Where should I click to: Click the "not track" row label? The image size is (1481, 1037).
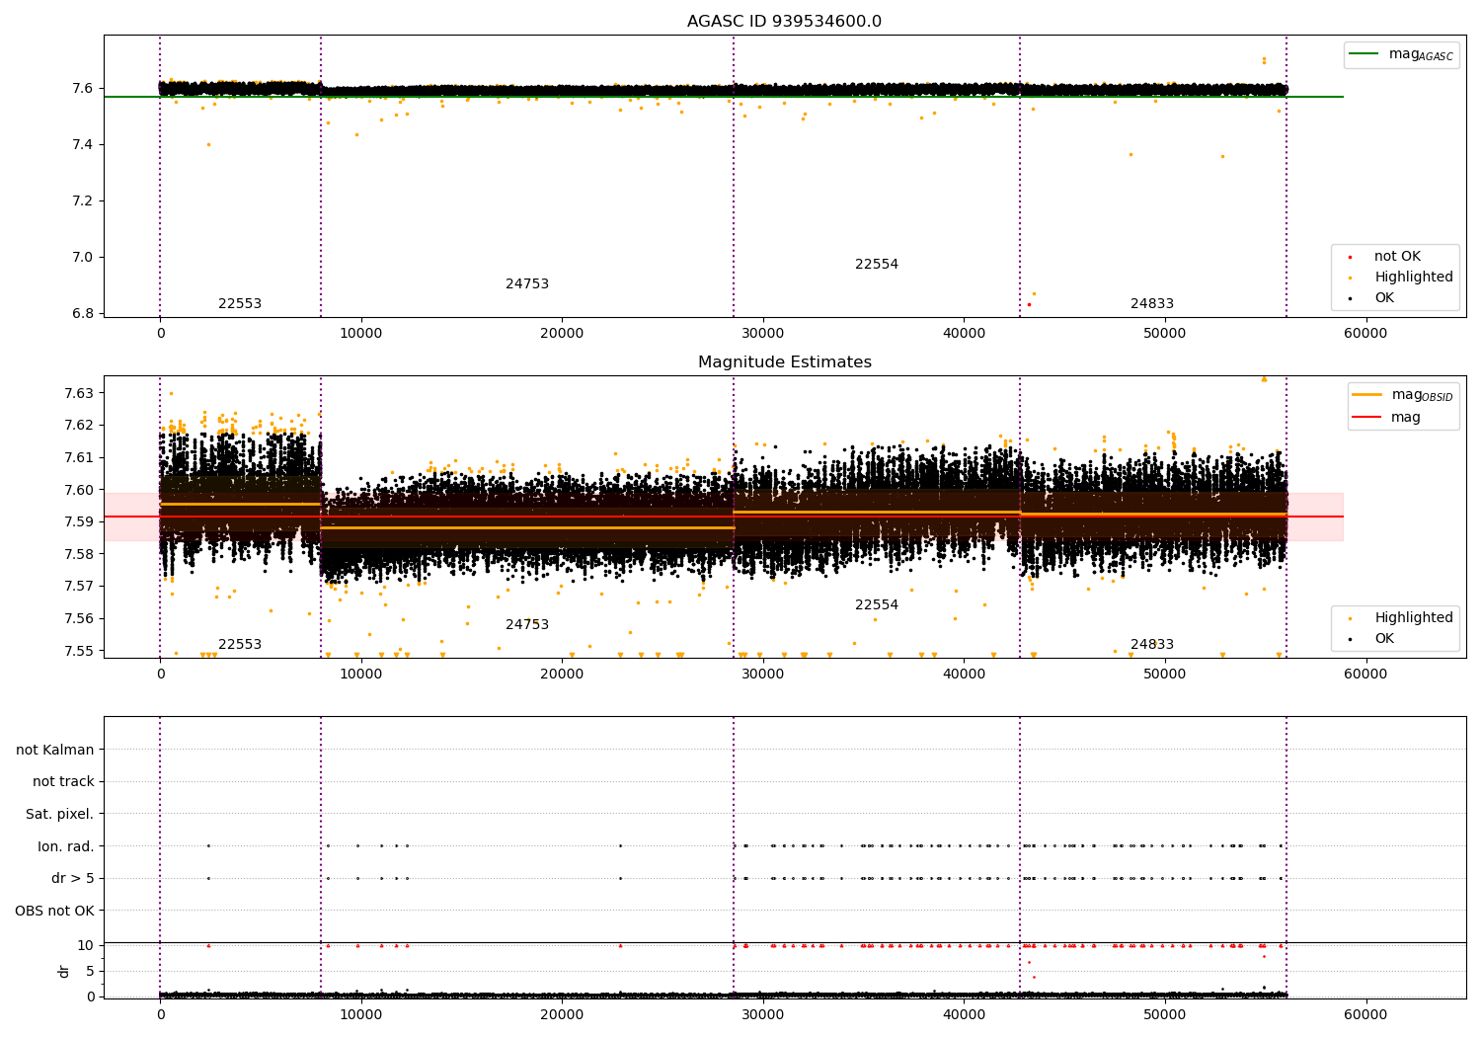63,782
